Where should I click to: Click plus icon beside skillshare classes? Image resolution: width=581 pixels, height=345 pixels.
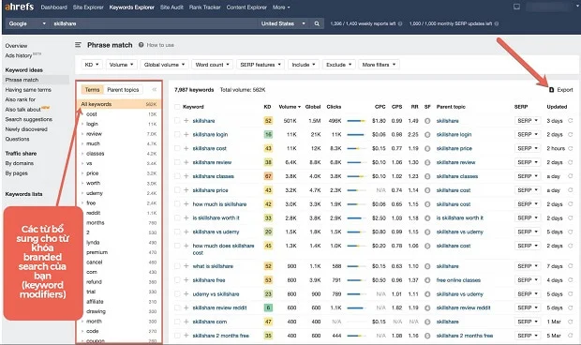coord(186,176)
